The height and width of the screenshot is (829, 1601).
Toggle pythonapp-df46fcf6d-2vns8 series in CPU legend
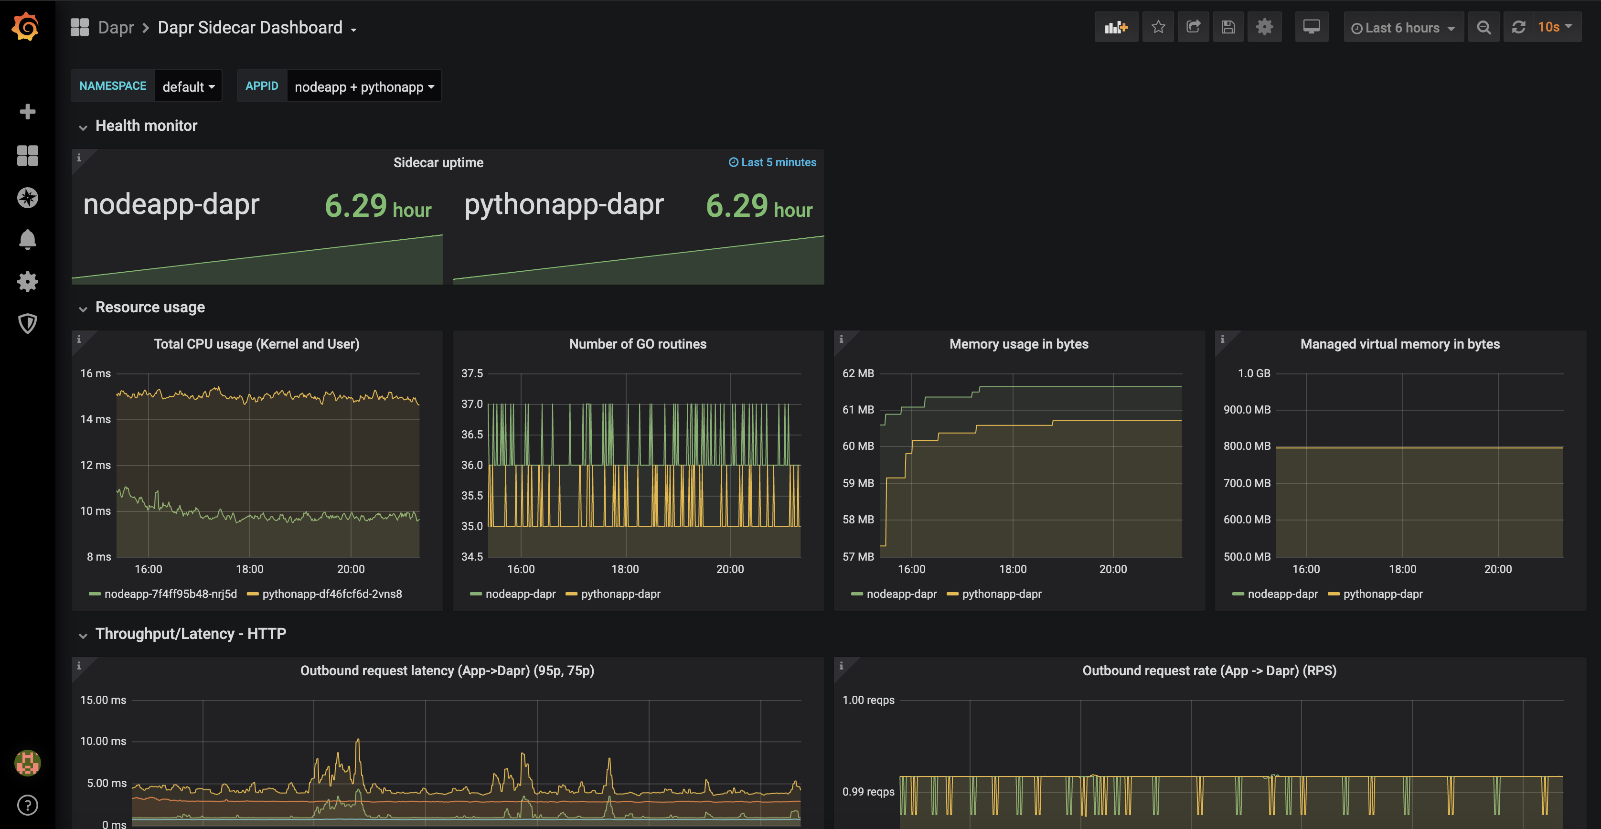pos(331,594)
